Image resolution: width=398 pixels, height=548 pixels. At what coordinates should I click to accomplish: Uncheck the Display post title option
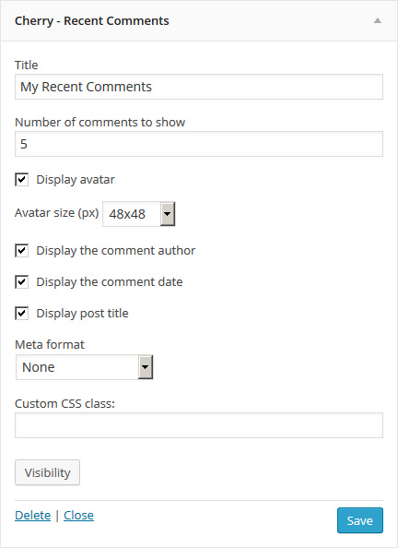pos(21,314)
